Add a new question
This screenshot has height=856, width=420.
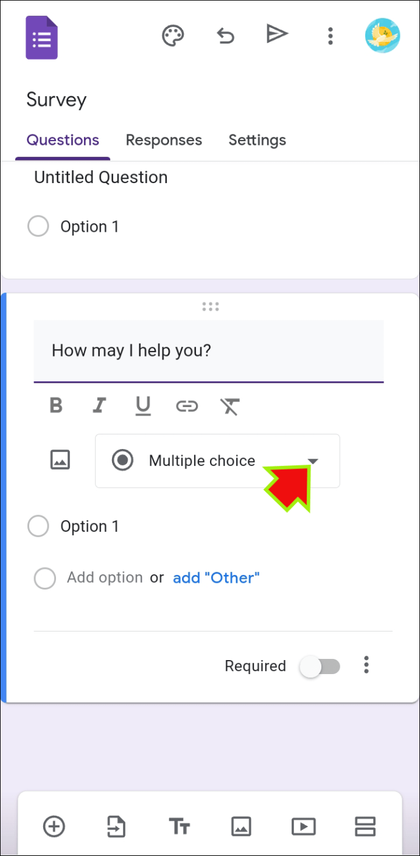point(54,826)
